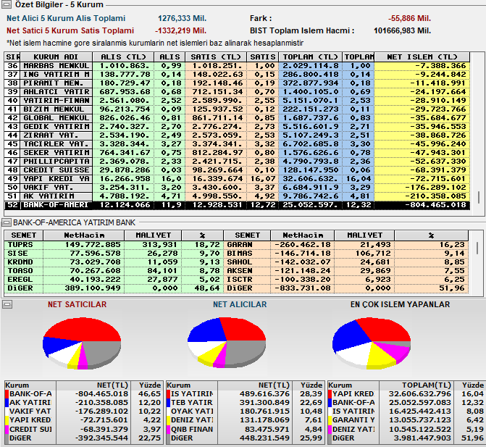Screen dimensions: 486x447
Task: Click GARAN in the sell list
Action: (240, 245)
